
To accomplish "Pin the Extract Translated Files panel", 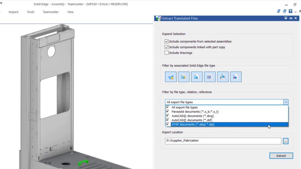I will 291,18.
